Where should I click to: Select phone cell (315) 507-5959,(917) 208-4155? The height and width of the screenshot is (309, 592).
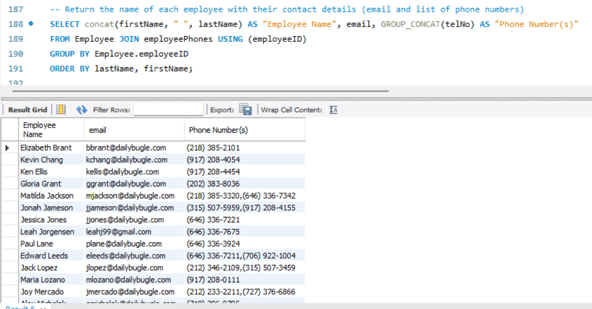point(245,208)
